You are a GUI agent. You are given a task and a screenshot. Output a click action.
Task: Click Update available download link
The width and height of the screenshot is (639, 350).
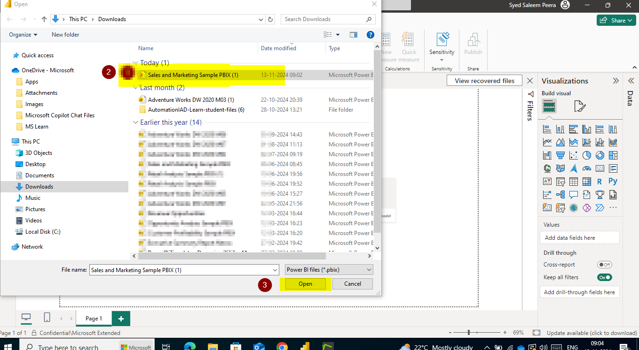(592, 333)
